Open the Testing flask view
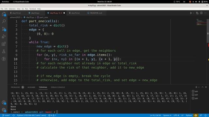Screen dimensions: 209x117 pos(4,51)
